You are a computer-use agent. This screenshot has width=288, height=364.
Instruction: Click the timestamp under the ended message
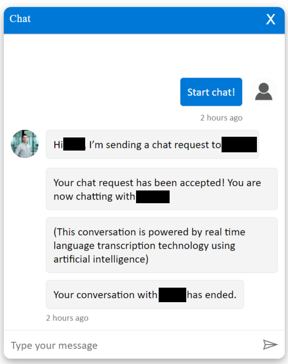point(67,318)
